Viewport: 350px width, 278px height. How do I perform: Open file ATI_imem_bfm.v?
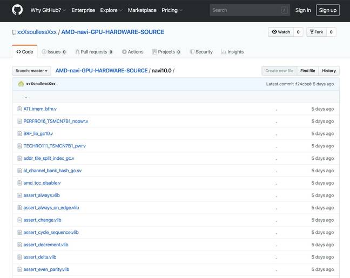(x=40, y=109)
